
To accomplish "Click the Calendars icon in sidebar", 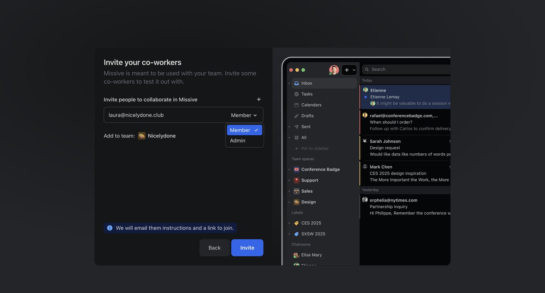I will point(296,105).
